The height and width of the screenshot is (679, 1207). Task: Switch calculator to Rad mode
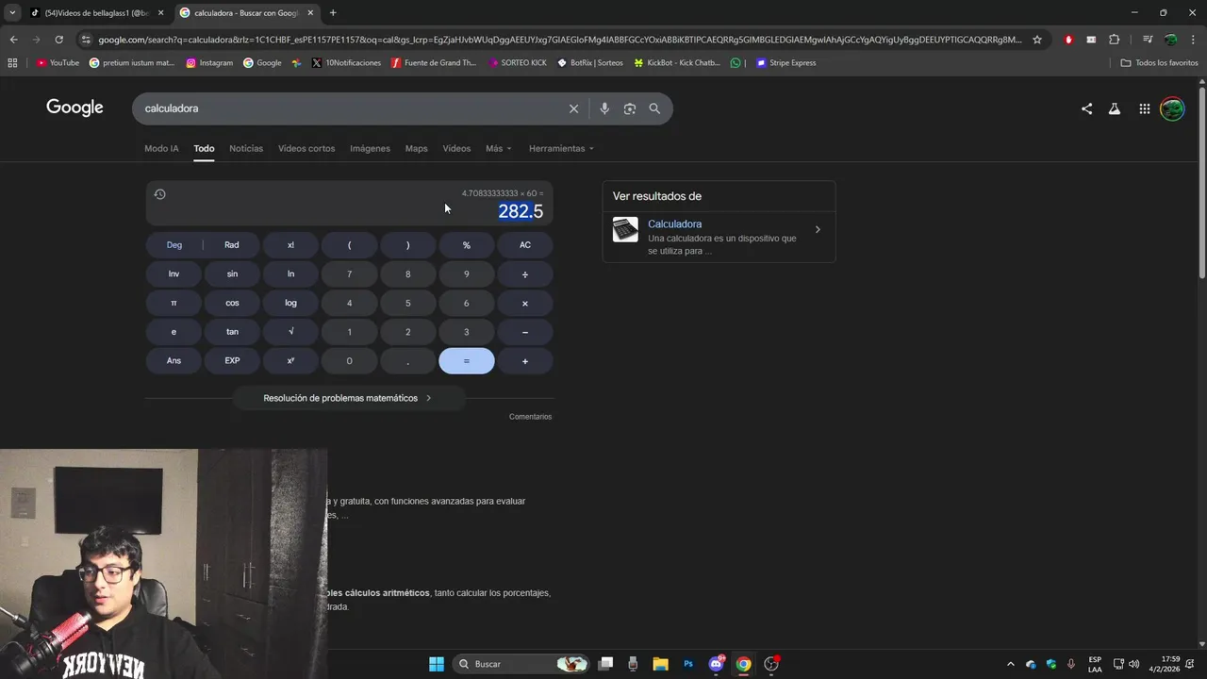[232, 245]
